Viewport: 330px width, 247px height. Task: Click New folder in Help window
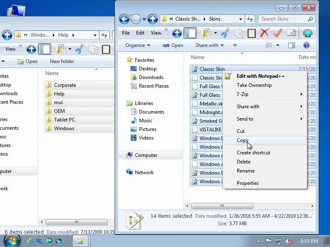pyautogui.click(x=62, y=61)
